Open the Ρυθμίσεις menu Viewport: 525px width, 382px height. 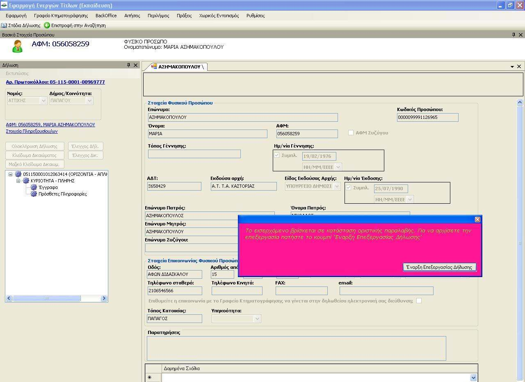256,16
